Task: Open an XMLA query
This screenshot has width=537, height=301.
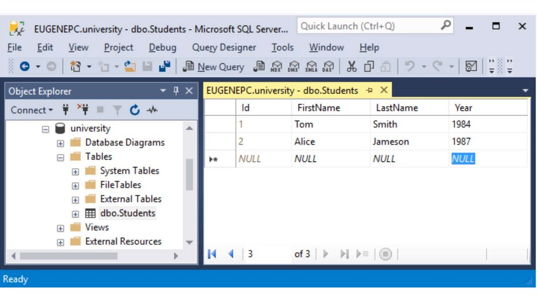Action: [311, 66]
